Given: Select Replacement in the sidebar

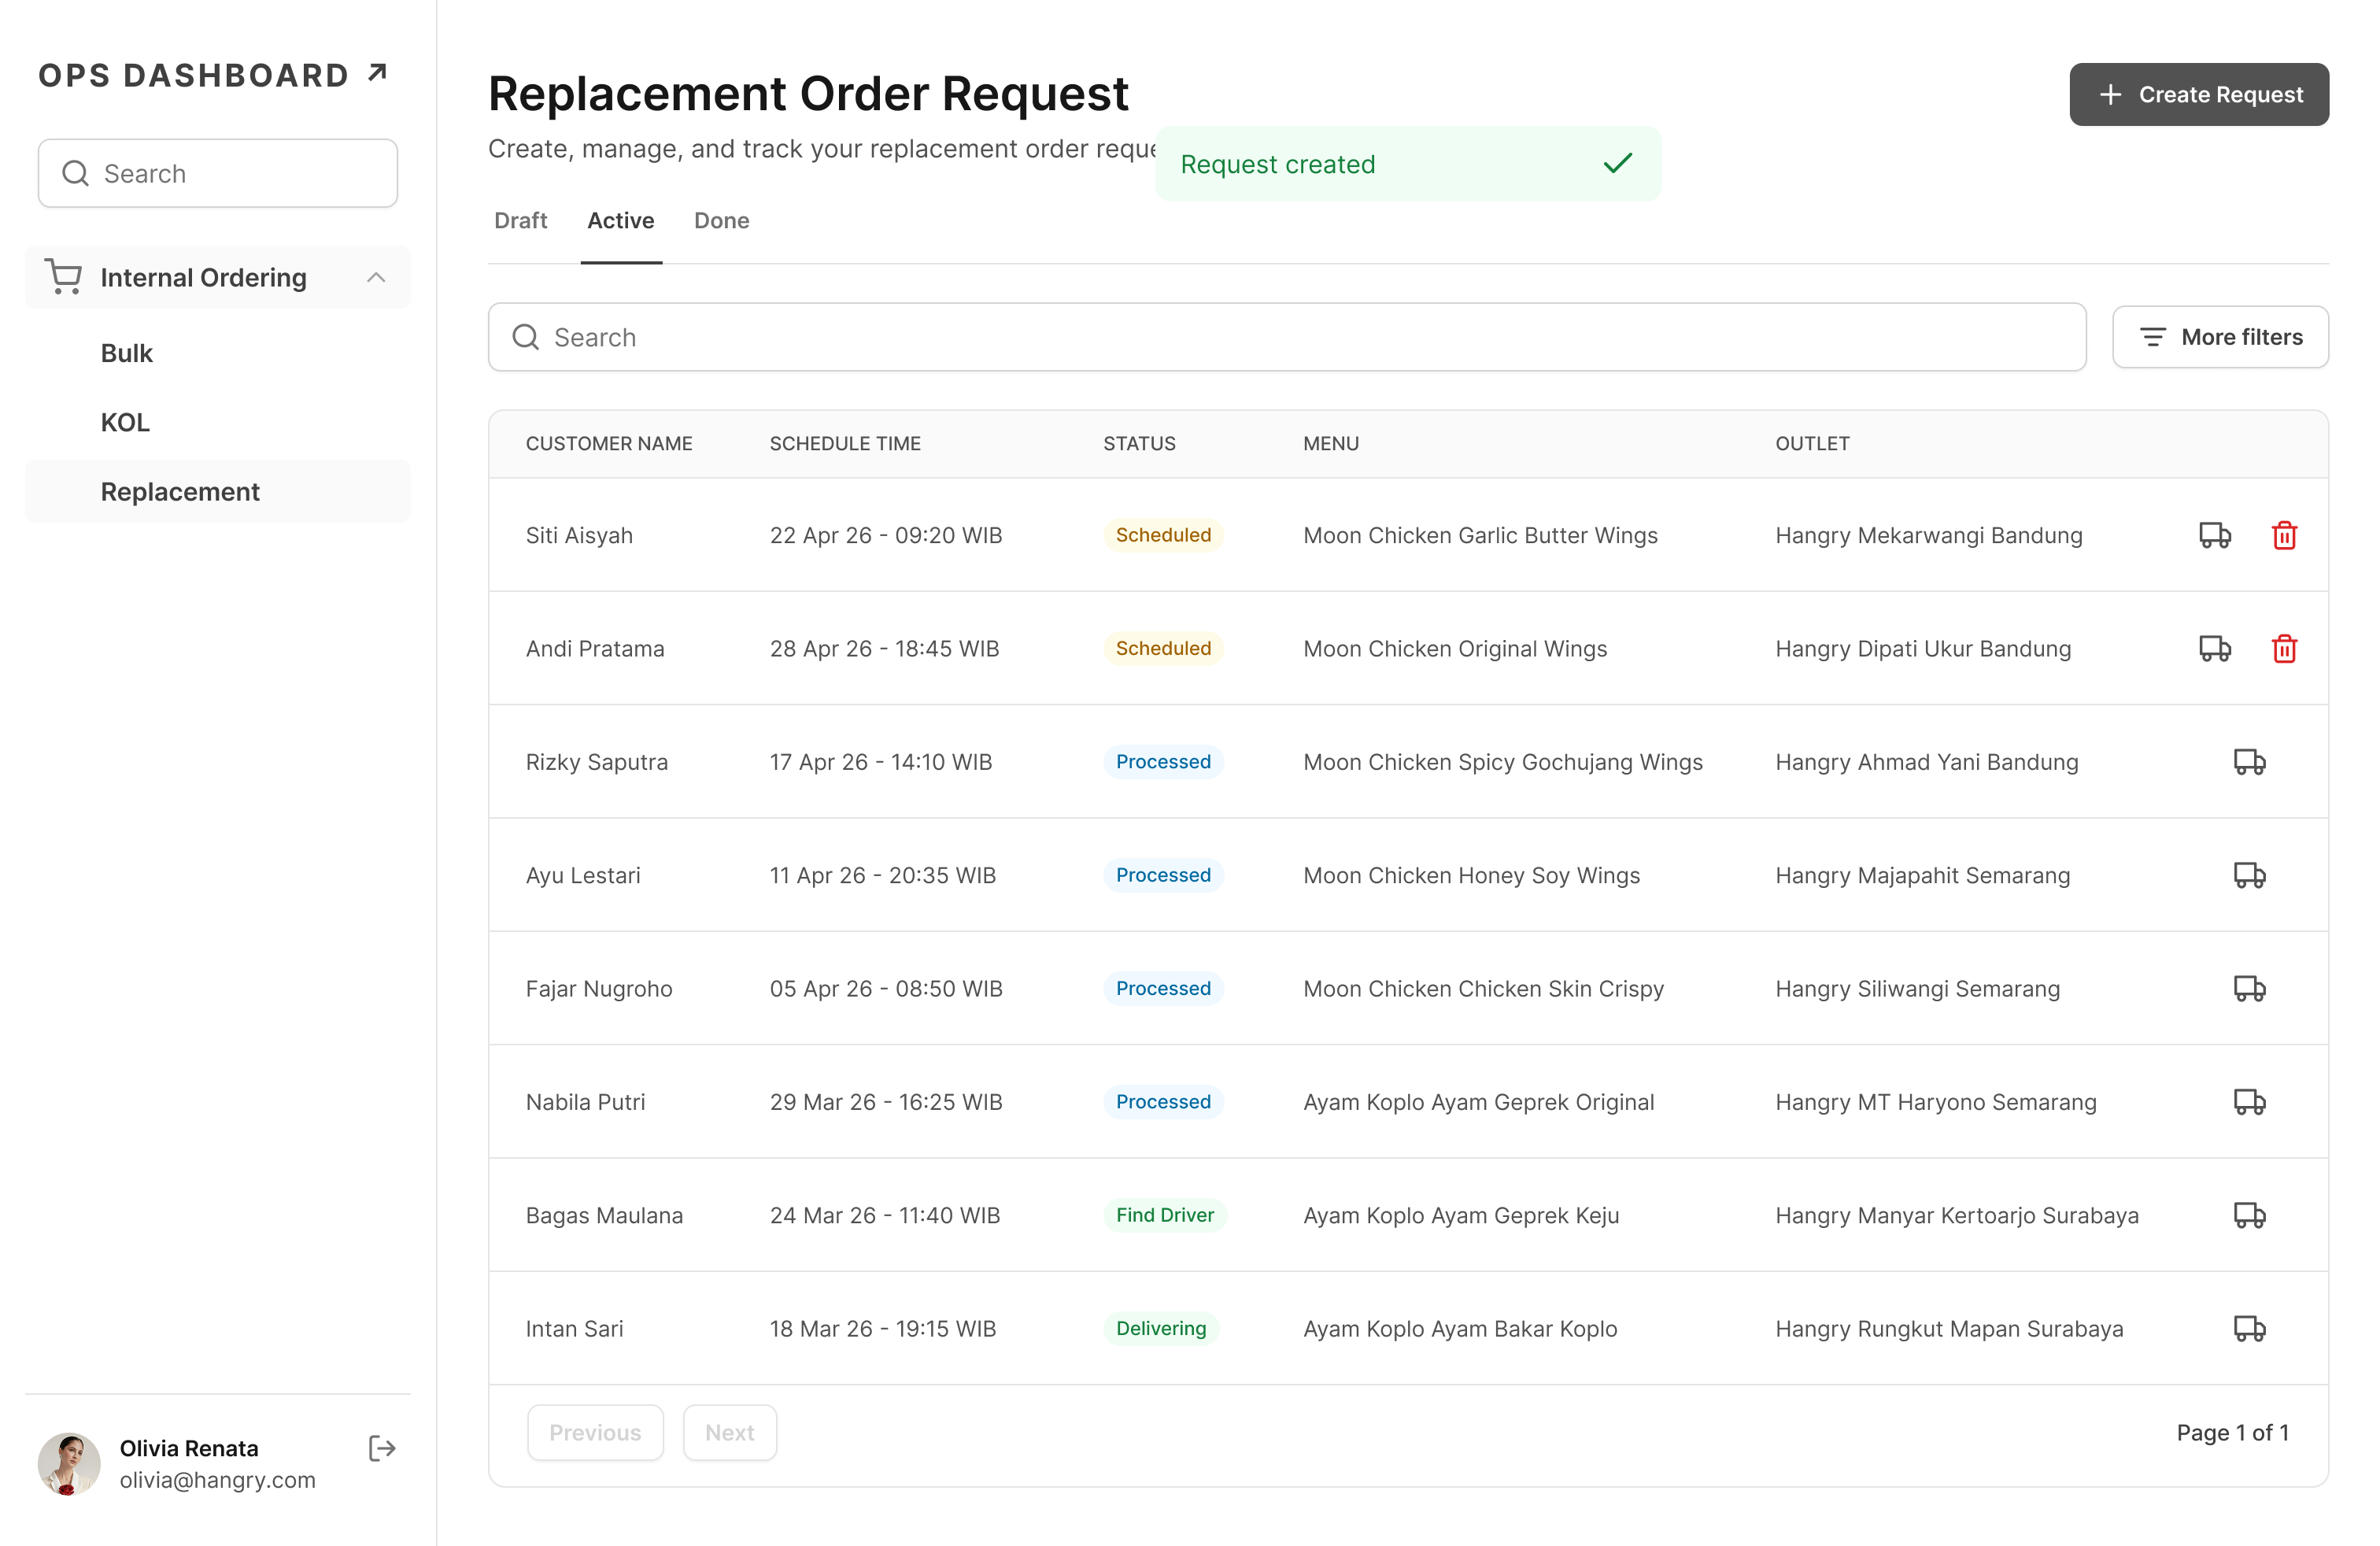Looking at the screenshot, I should [x=218, y=491].
